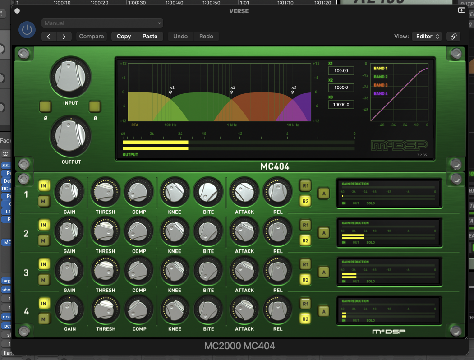The image size is (474, 360).
Task: Click band 1 ATTACK knob
Action: pyautogui.click(x=244, y=193)
